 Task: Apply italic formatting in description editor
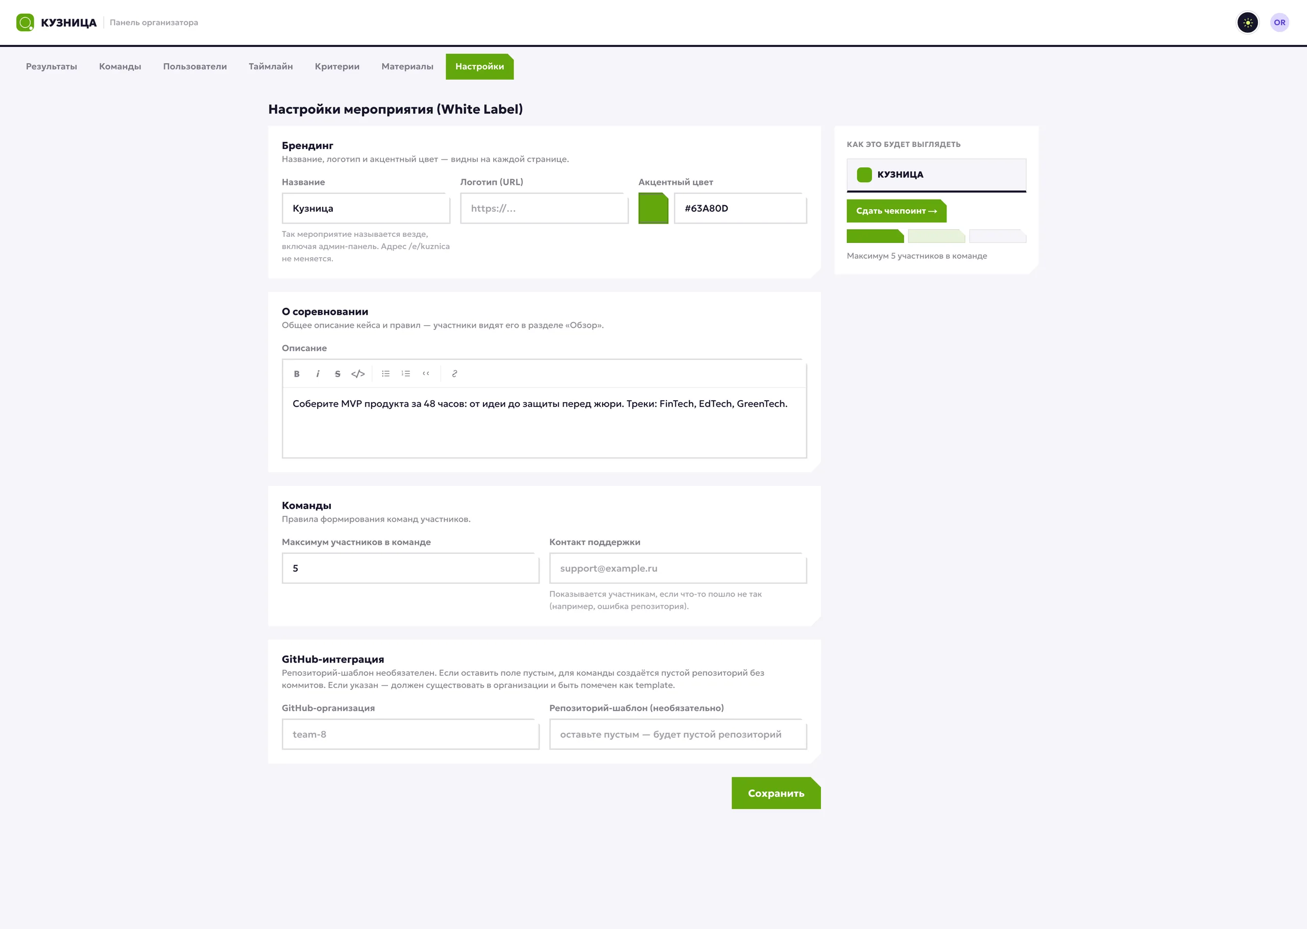(318, 374)
